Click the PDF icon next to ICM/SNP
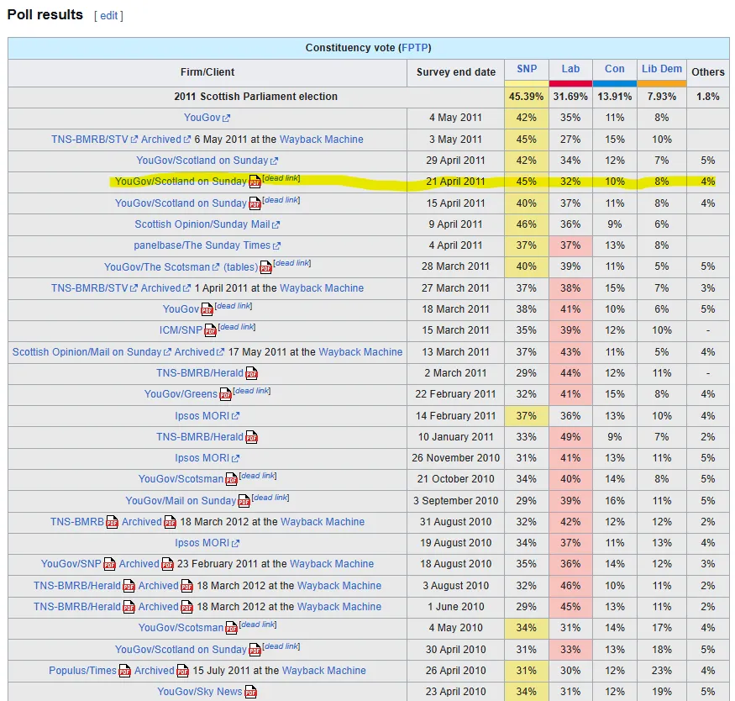 click(210, 330)
